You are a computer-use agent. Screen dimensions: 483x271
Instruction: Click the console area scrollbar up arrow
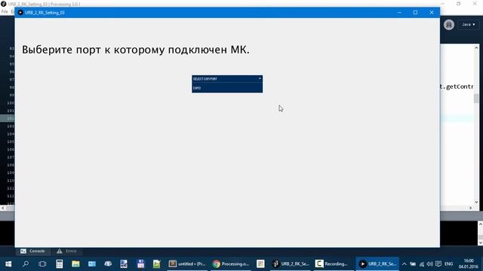click(x=481, y=224)
